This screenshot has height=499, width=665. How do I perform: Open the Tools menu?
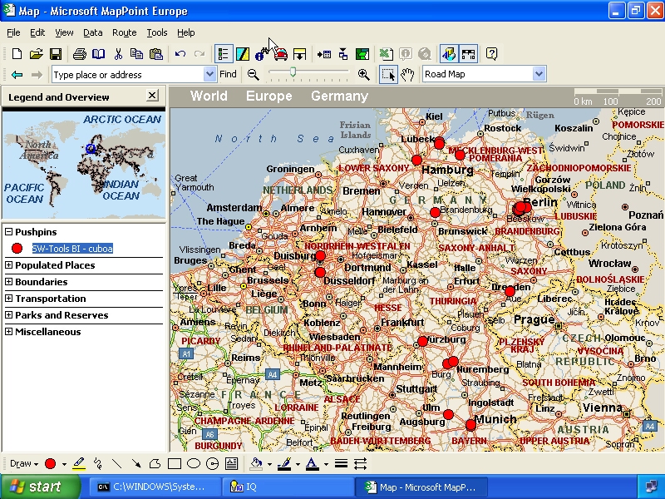point(157,32)
